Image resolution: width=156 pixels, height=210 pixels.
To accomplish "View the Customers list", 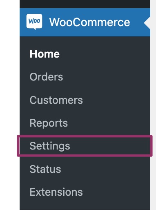I will coord(56,100).
